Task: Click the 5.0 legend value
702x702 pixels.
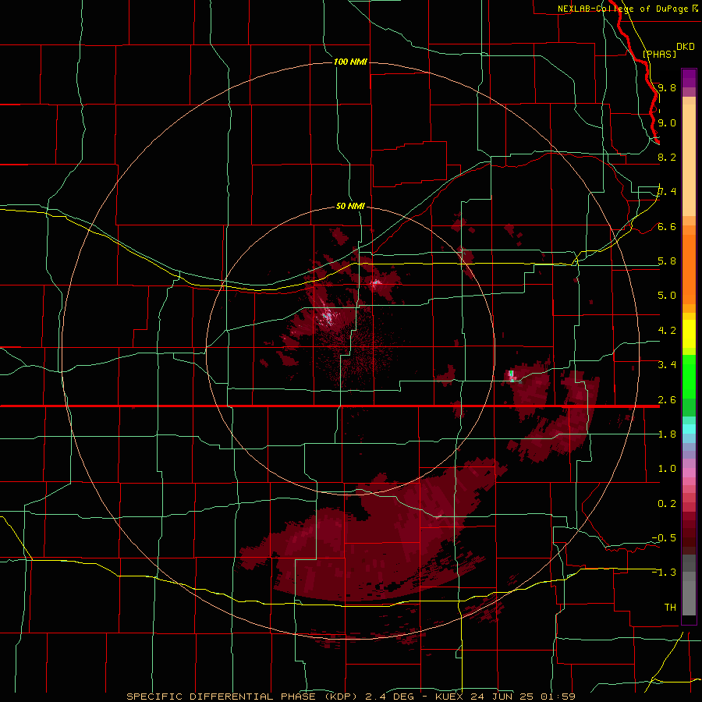Action: pyautogui.click(x=667, y=296)
